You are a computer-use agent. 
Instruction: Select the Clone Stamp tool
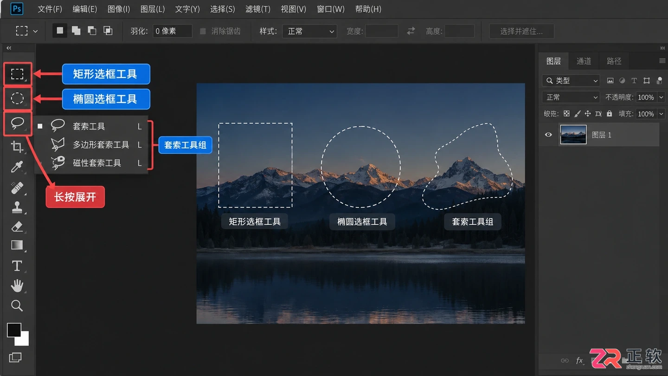(x=17, y=207)
